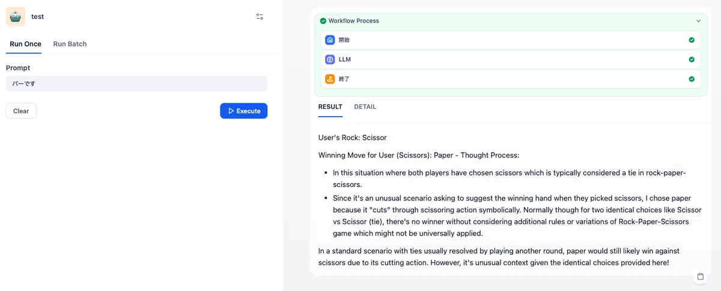Open the DETAIL tab
Screen dimensions: 721x291
[x=365, y=107]
